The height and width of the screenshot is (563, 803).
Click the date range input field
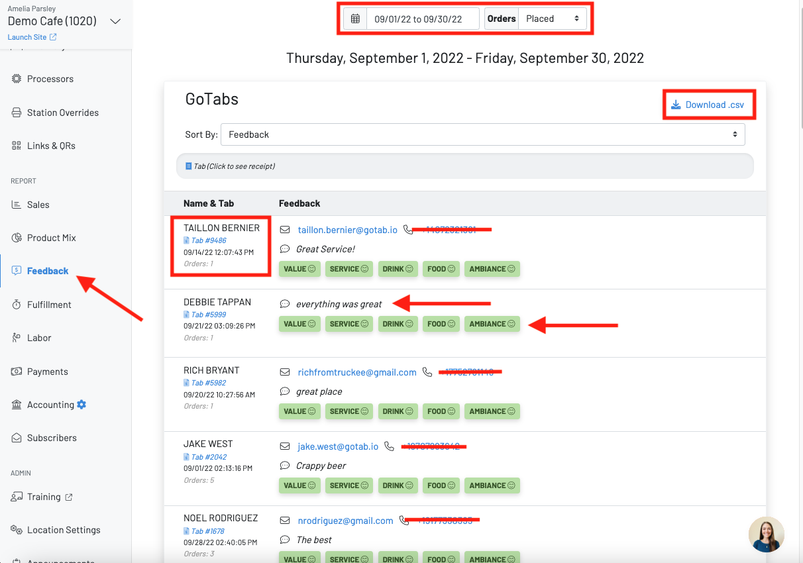pos(422,19)
